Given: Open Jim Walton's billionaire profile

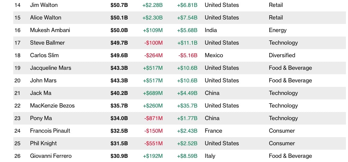Looking at the screenshot, I should coord(44,5).
